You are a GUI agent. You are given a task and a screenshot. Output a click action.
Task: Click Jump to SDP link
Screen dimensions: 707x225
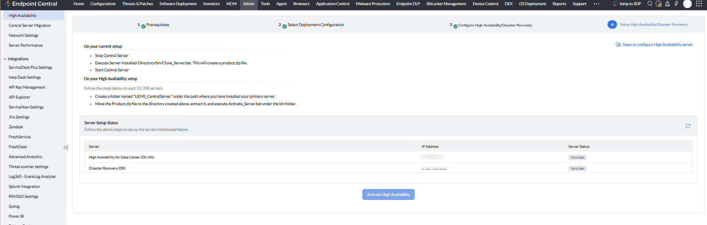pyautogui.click(x=630, y=4)
